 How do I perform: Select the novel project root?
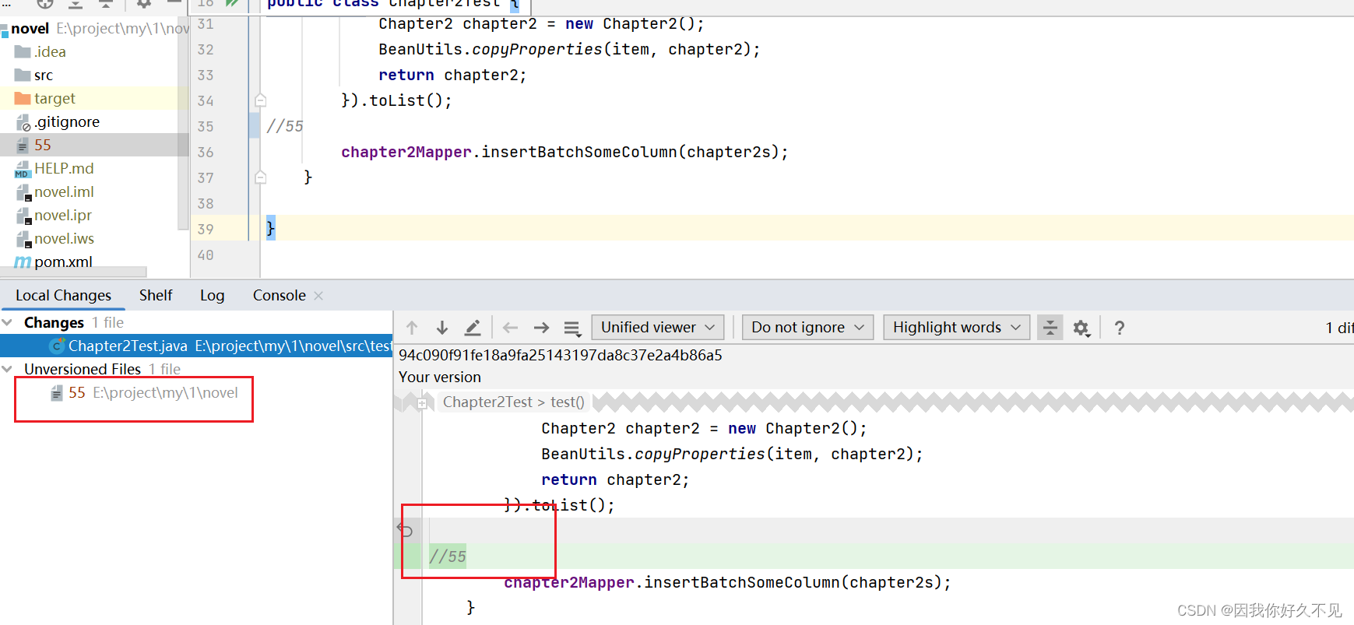pyautogui.click(x=30, y=29)
